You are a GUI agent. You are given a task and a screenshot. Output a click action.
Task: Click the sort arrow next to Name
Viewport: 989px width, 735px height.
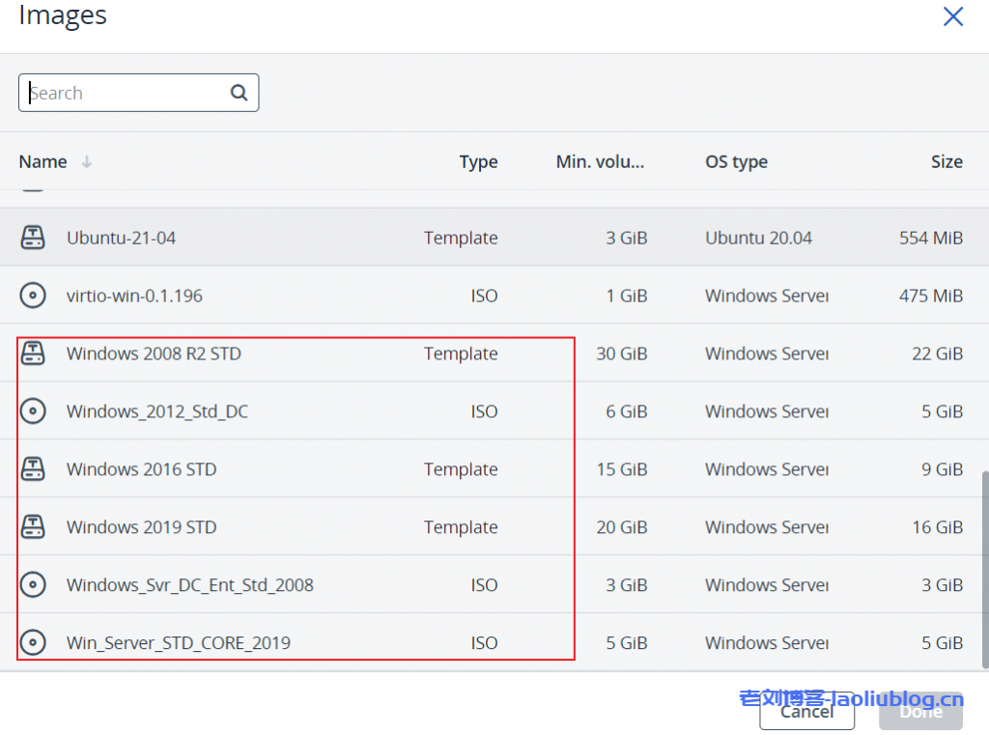coord(87,162)
